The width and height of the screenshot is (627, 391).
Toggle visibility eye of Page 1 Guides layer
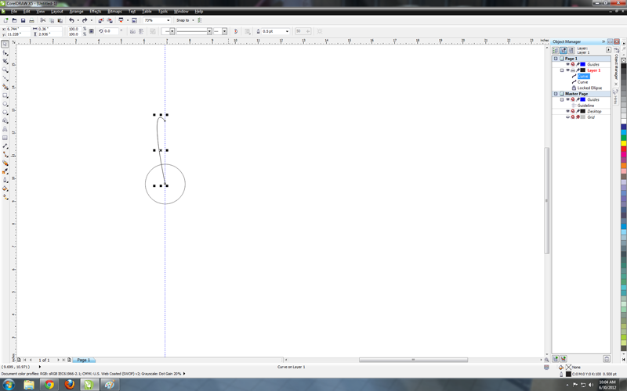click(x=567, y=64)
